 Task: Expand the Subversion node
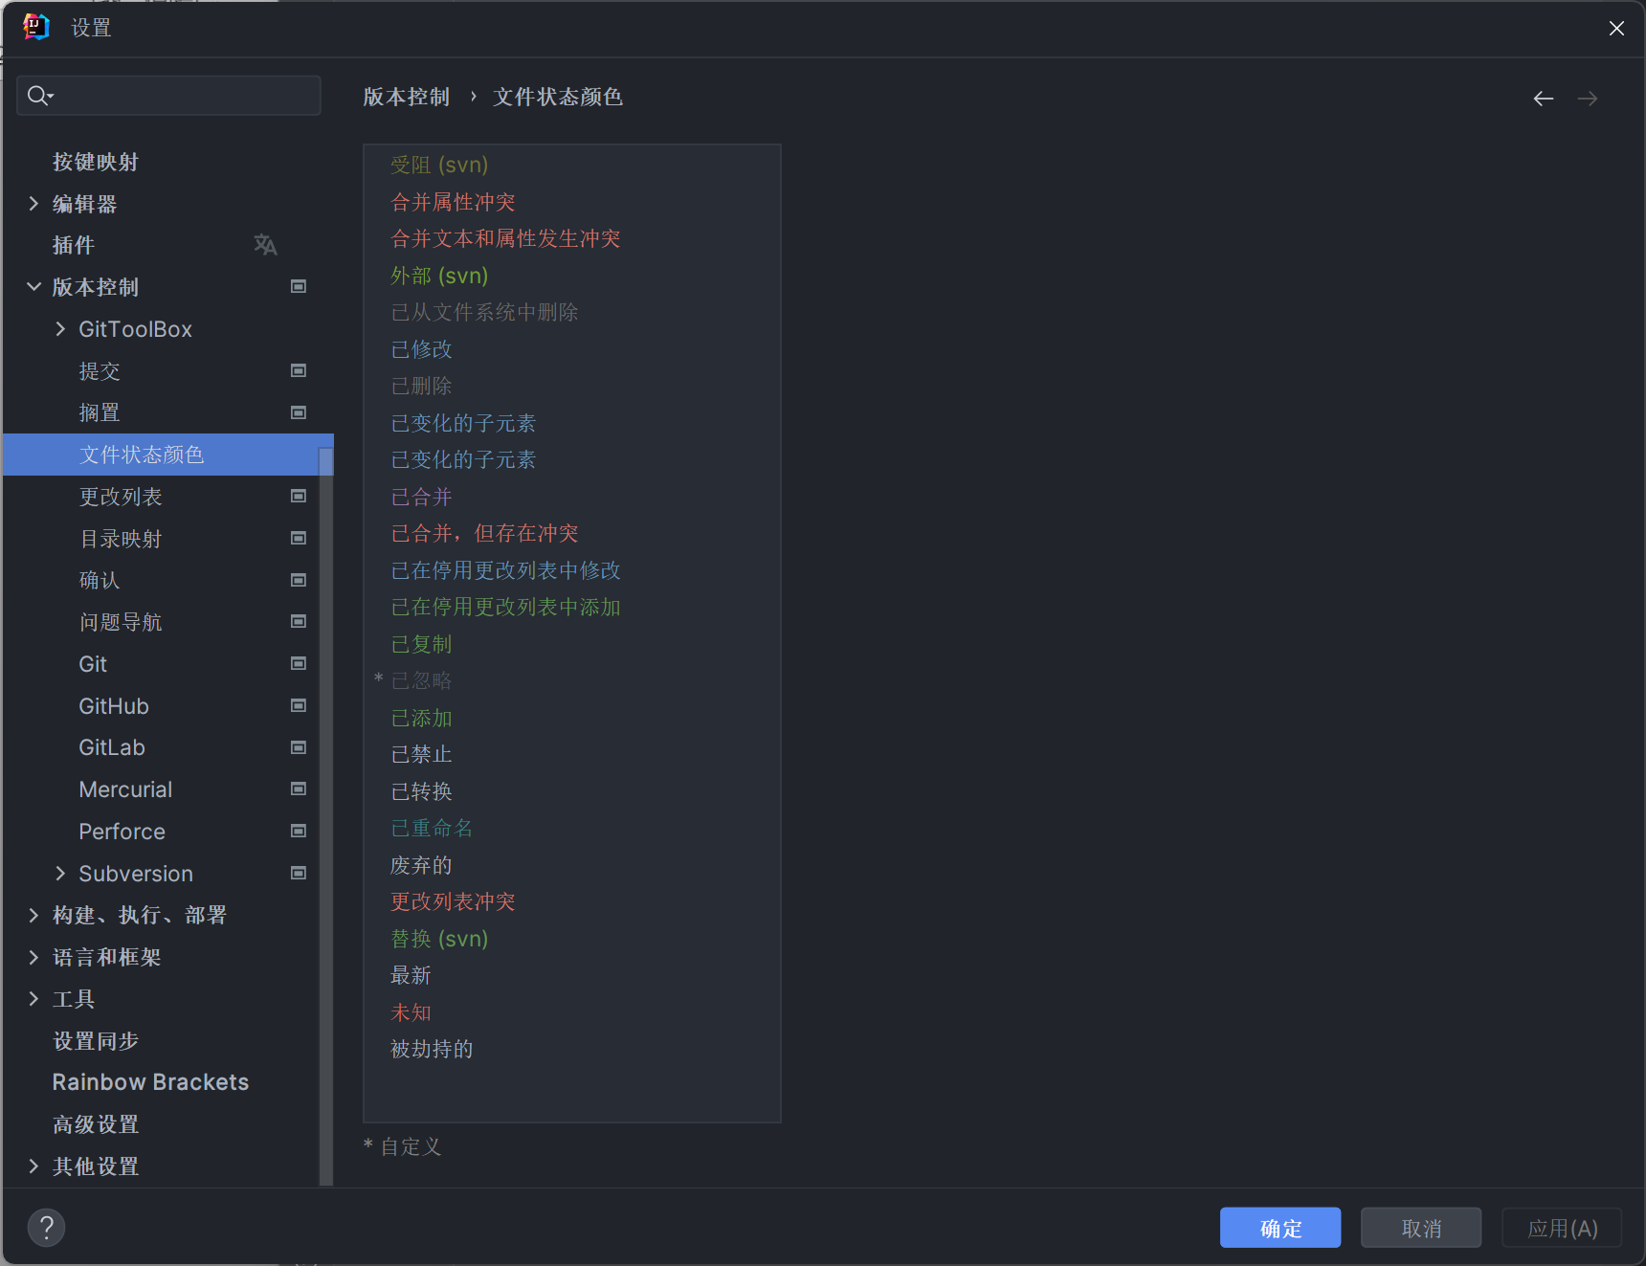click(60, 874)
